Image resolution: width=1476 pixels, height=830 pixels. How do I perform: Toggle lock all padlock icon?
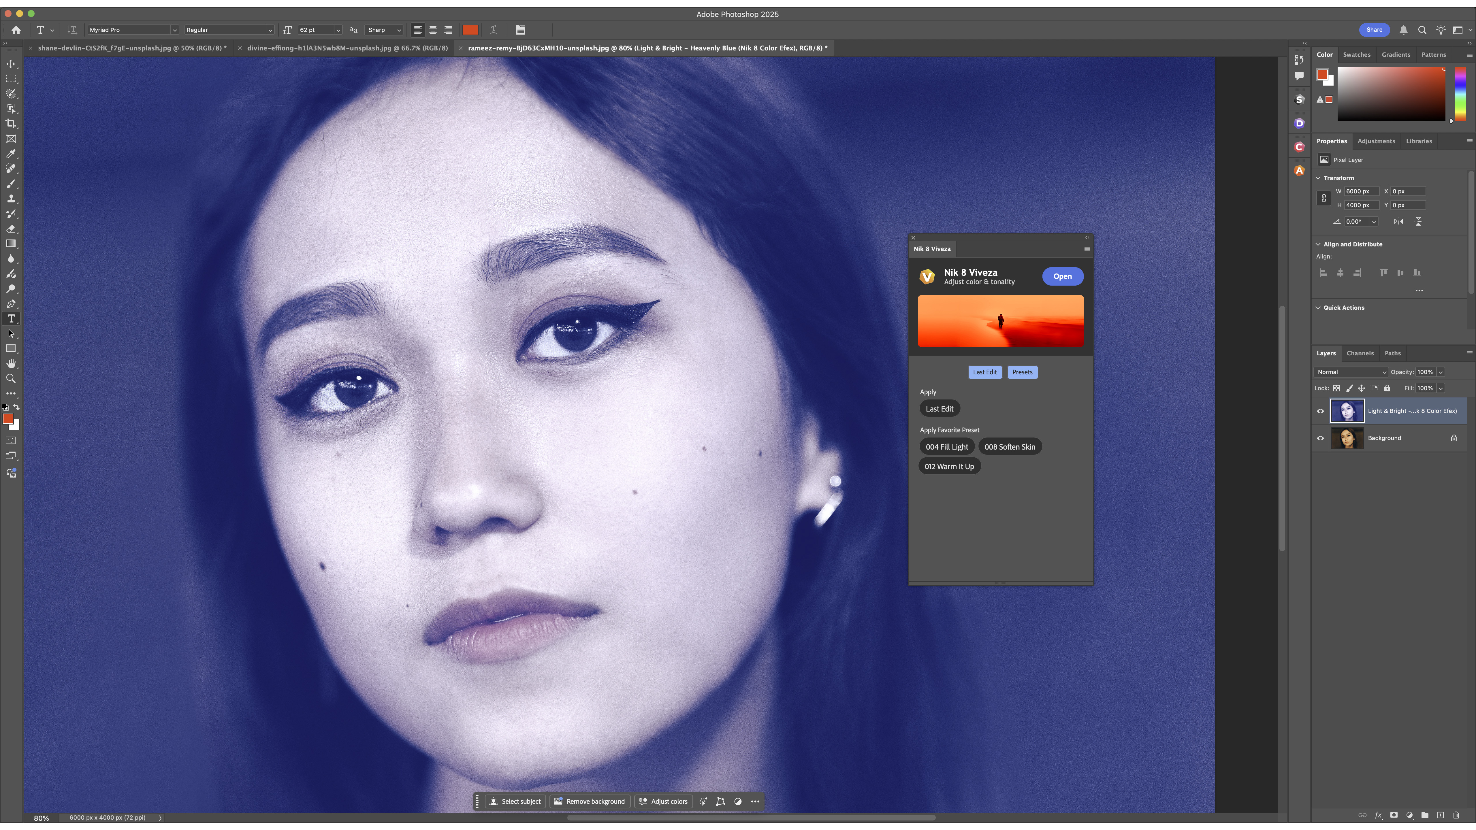point(1387,388)
